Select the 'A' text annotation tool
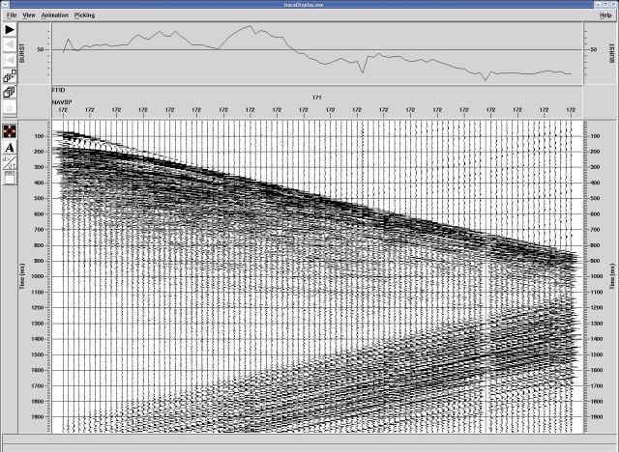The height and width of the screenshot is (452, 619). [x=10, y=148]
